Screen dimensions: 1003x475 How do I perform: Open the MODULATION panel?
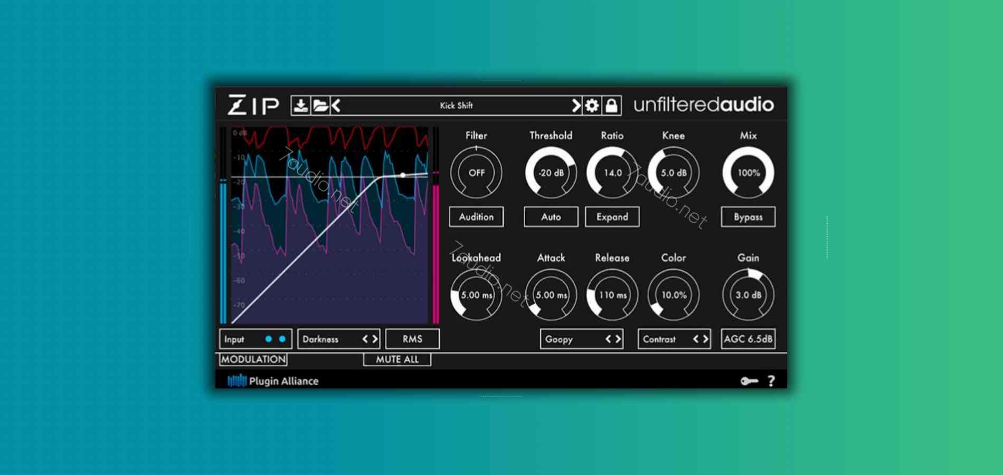click(x=253, y=359)
